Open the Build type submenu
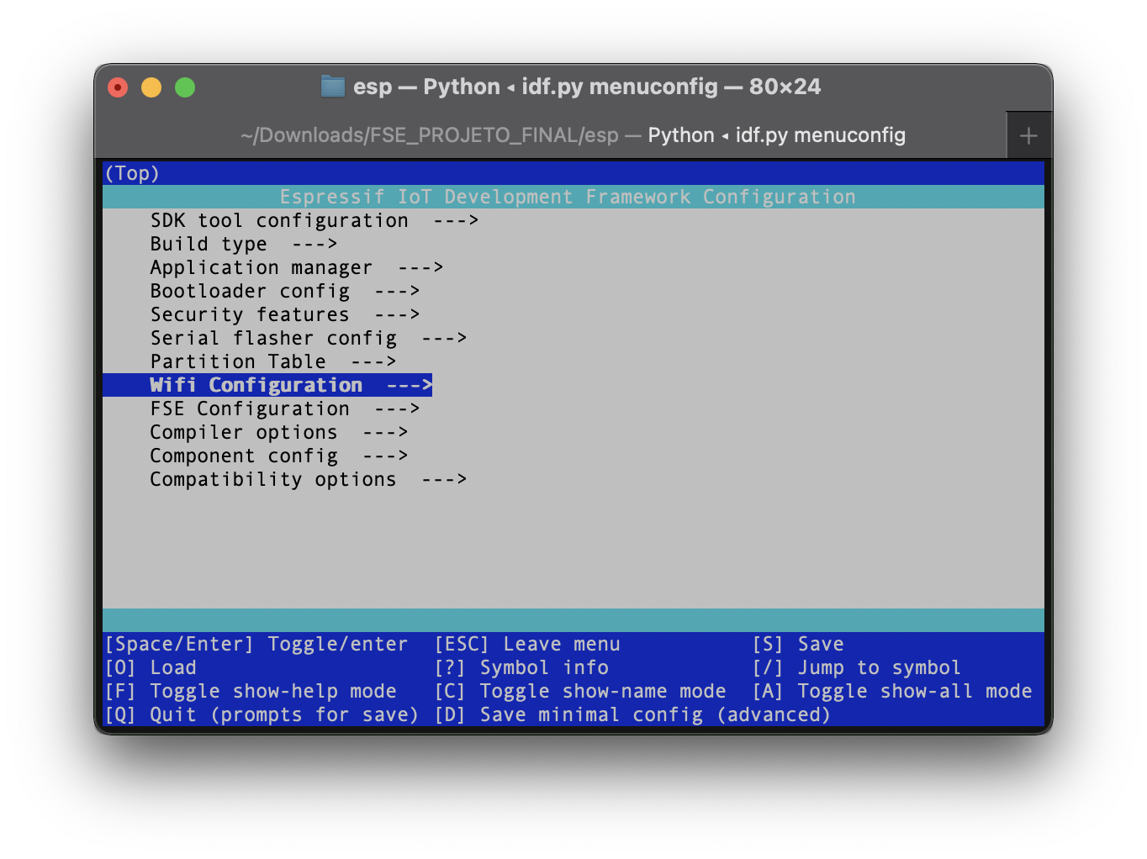Image resolution: width=1147 pixels, height=859 pixels. pos(243,244)
